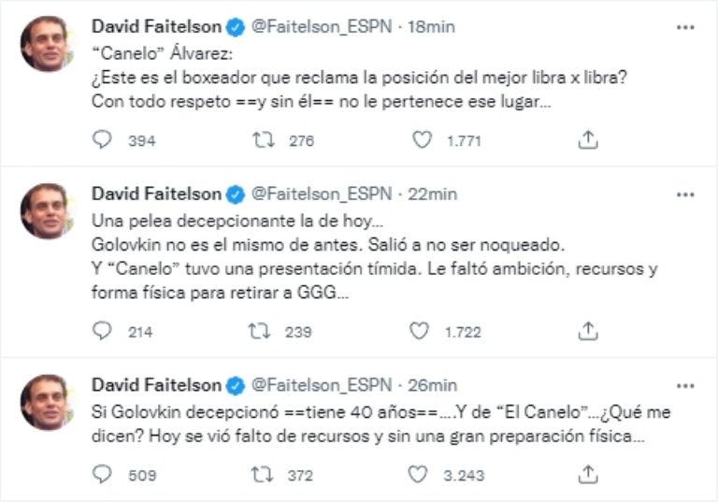
Task: Like the tweet with 1.771 likes
Action: click(423, 140)
